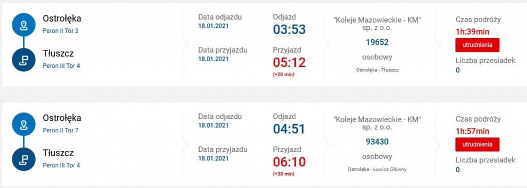Click the 03:53 departure time
This screenshot has width=527, height=188.
(x=289, y=29)
